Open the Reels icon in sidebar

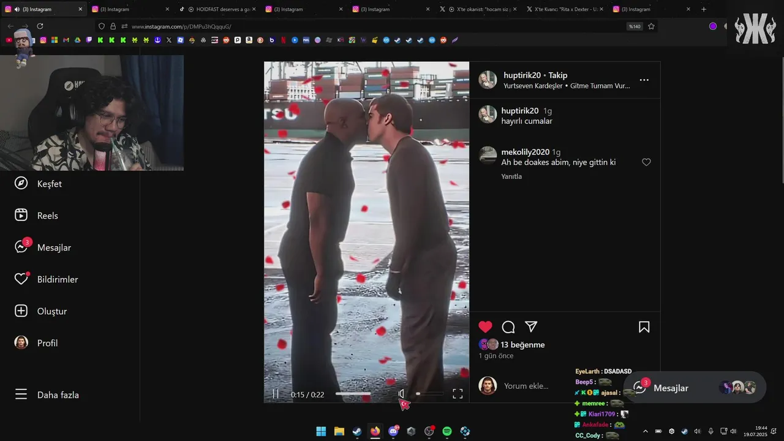21,215
